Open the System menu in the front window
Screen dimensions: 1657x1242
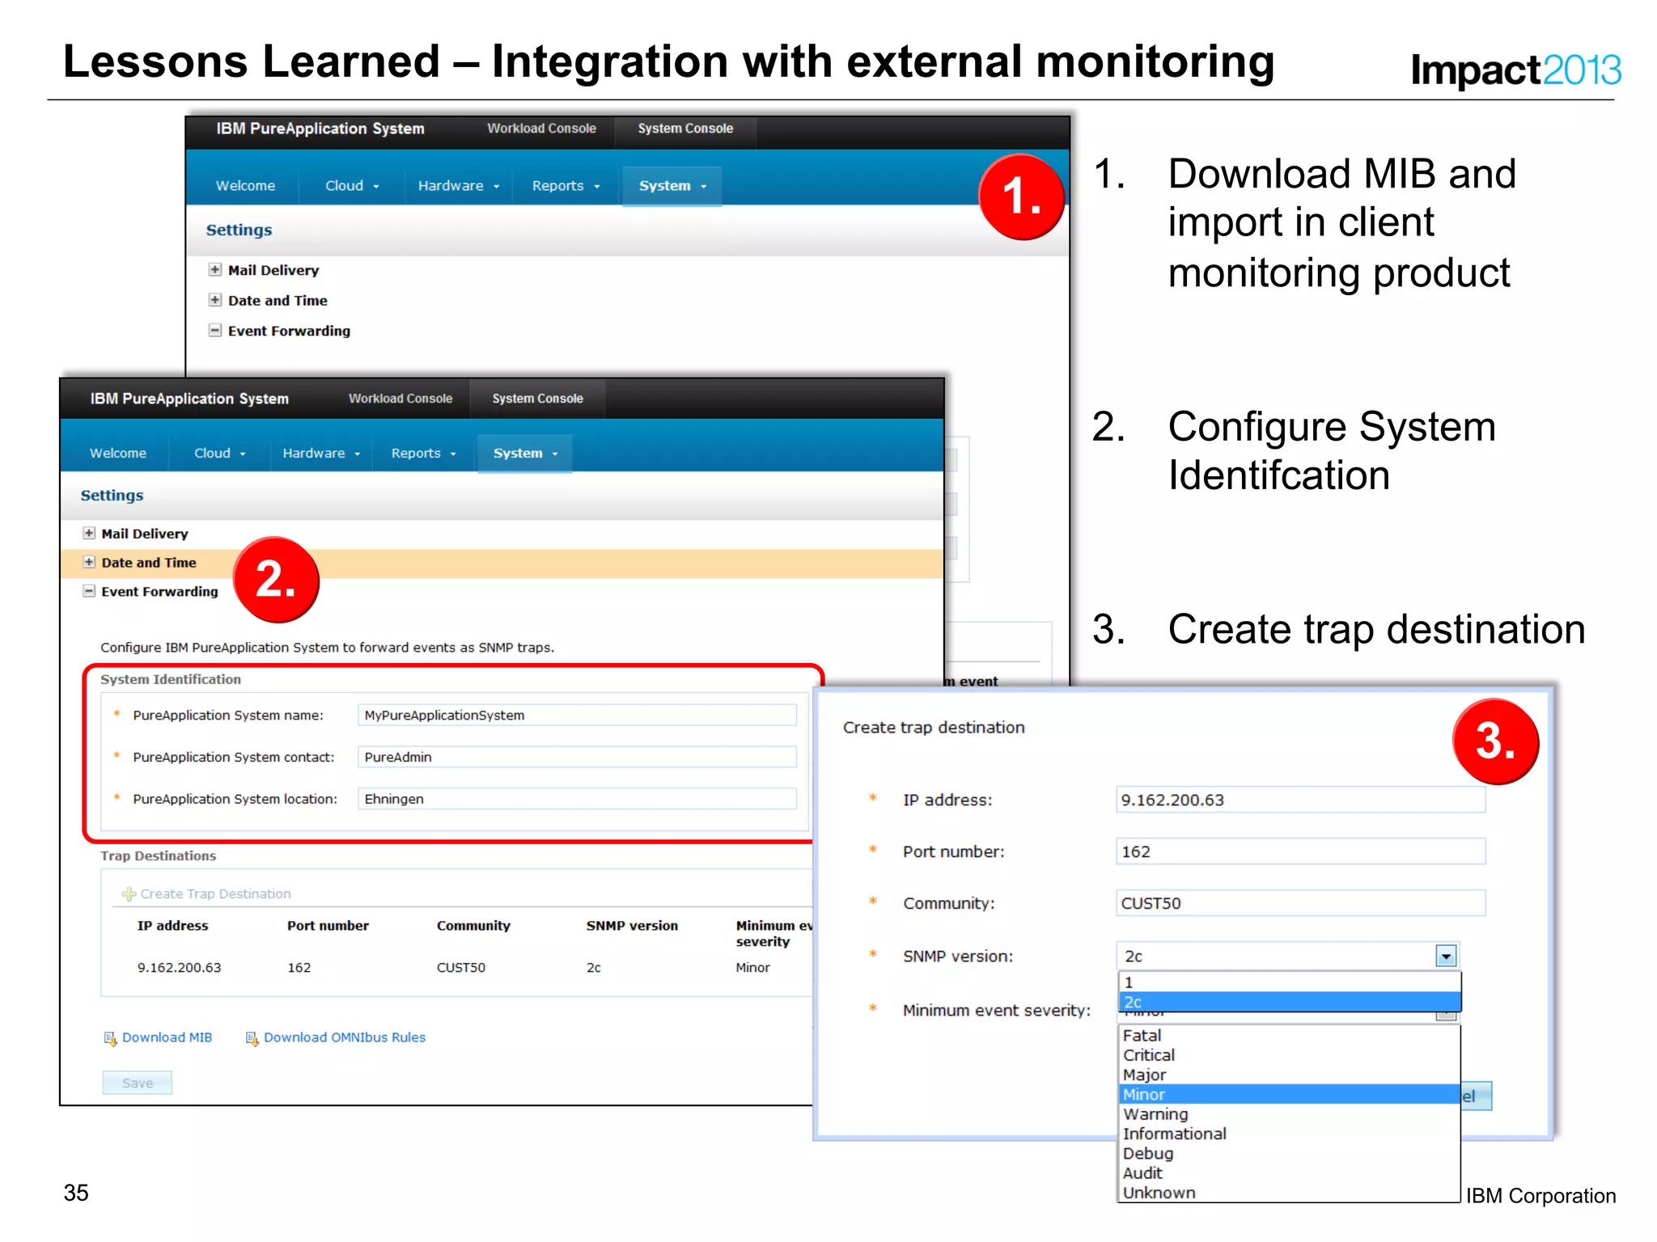(525, 454)
